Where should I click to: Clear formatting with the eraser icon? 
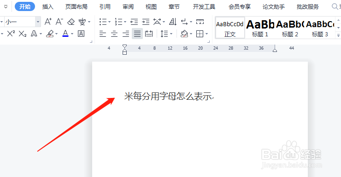point(71,22)
